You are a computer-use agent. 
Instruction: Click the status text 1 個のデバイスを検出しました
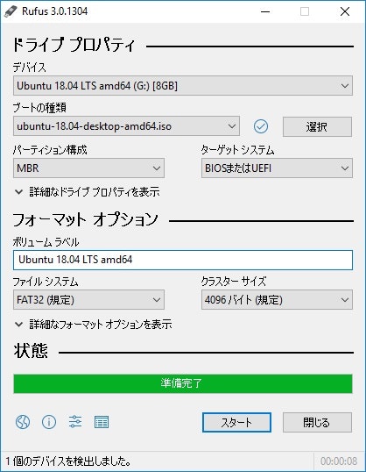pyautogui.click(x=68, y=461)
